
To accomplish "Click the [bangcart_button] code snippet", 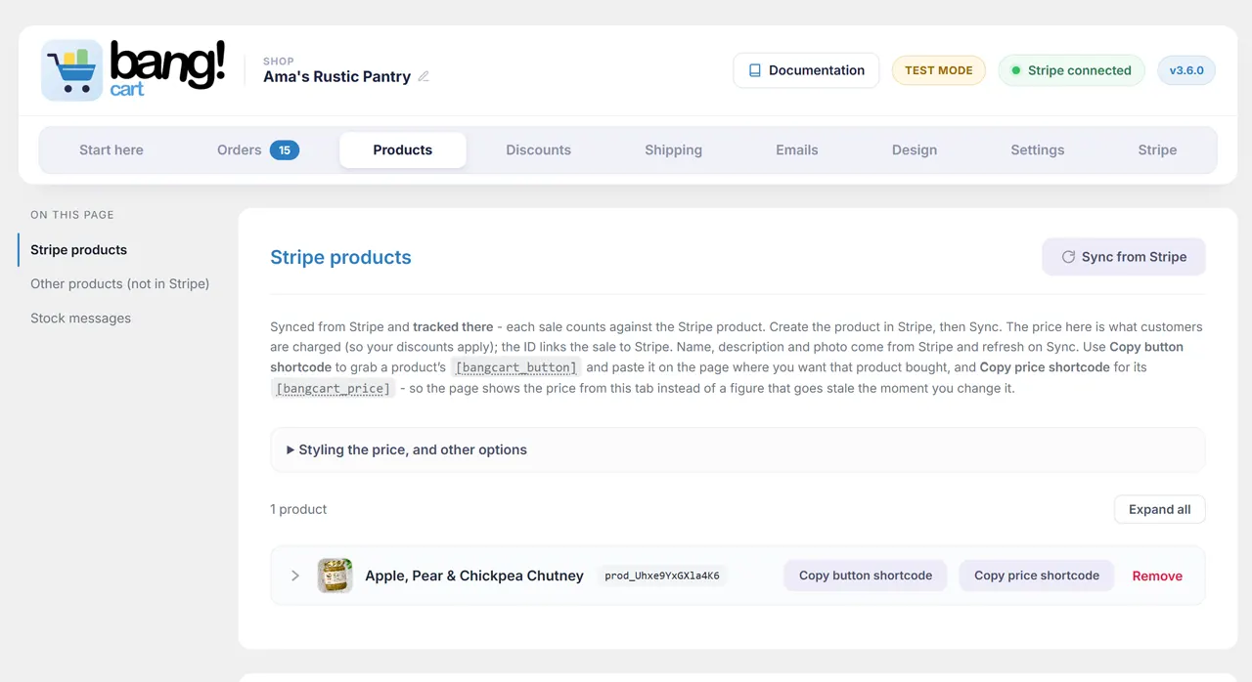I will [515, 367].
